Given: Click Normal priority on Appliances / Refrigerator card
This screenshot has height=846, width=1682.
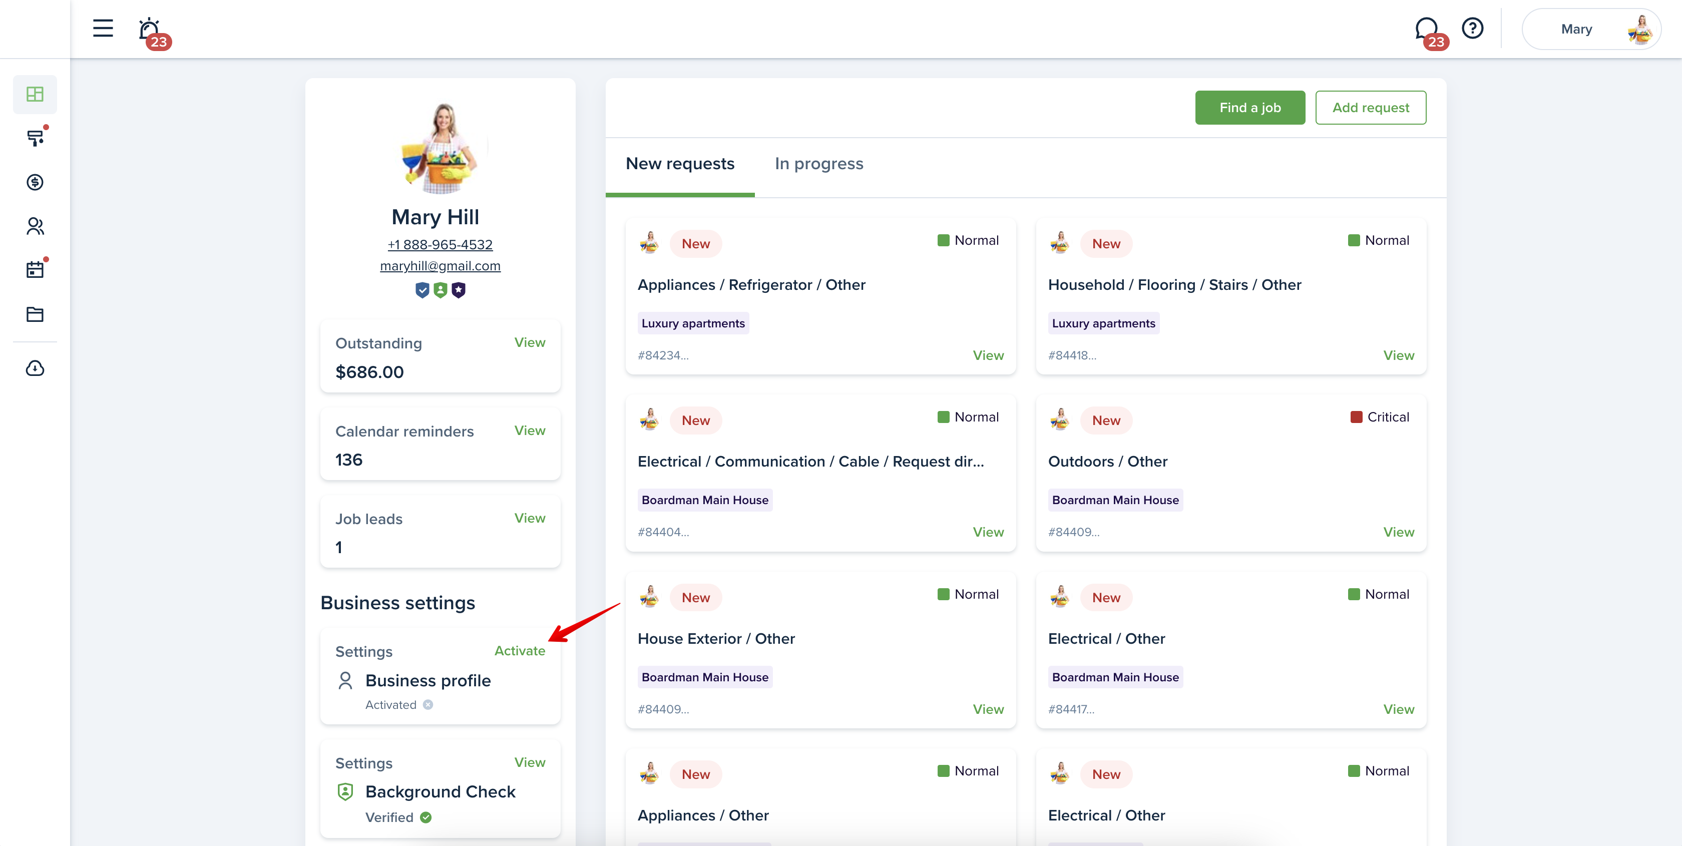Looking at the screenshot, I should click(968, 240).
